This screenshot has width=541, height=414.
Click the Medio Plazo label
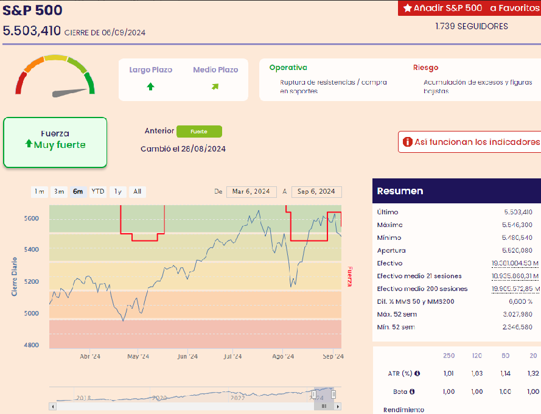(x=215, y=70)
